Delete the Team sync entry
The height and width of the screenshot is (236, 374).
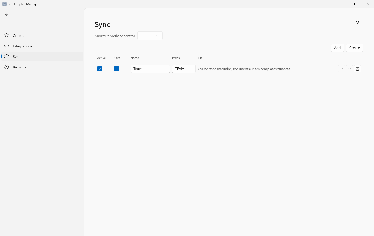point(357,69)
